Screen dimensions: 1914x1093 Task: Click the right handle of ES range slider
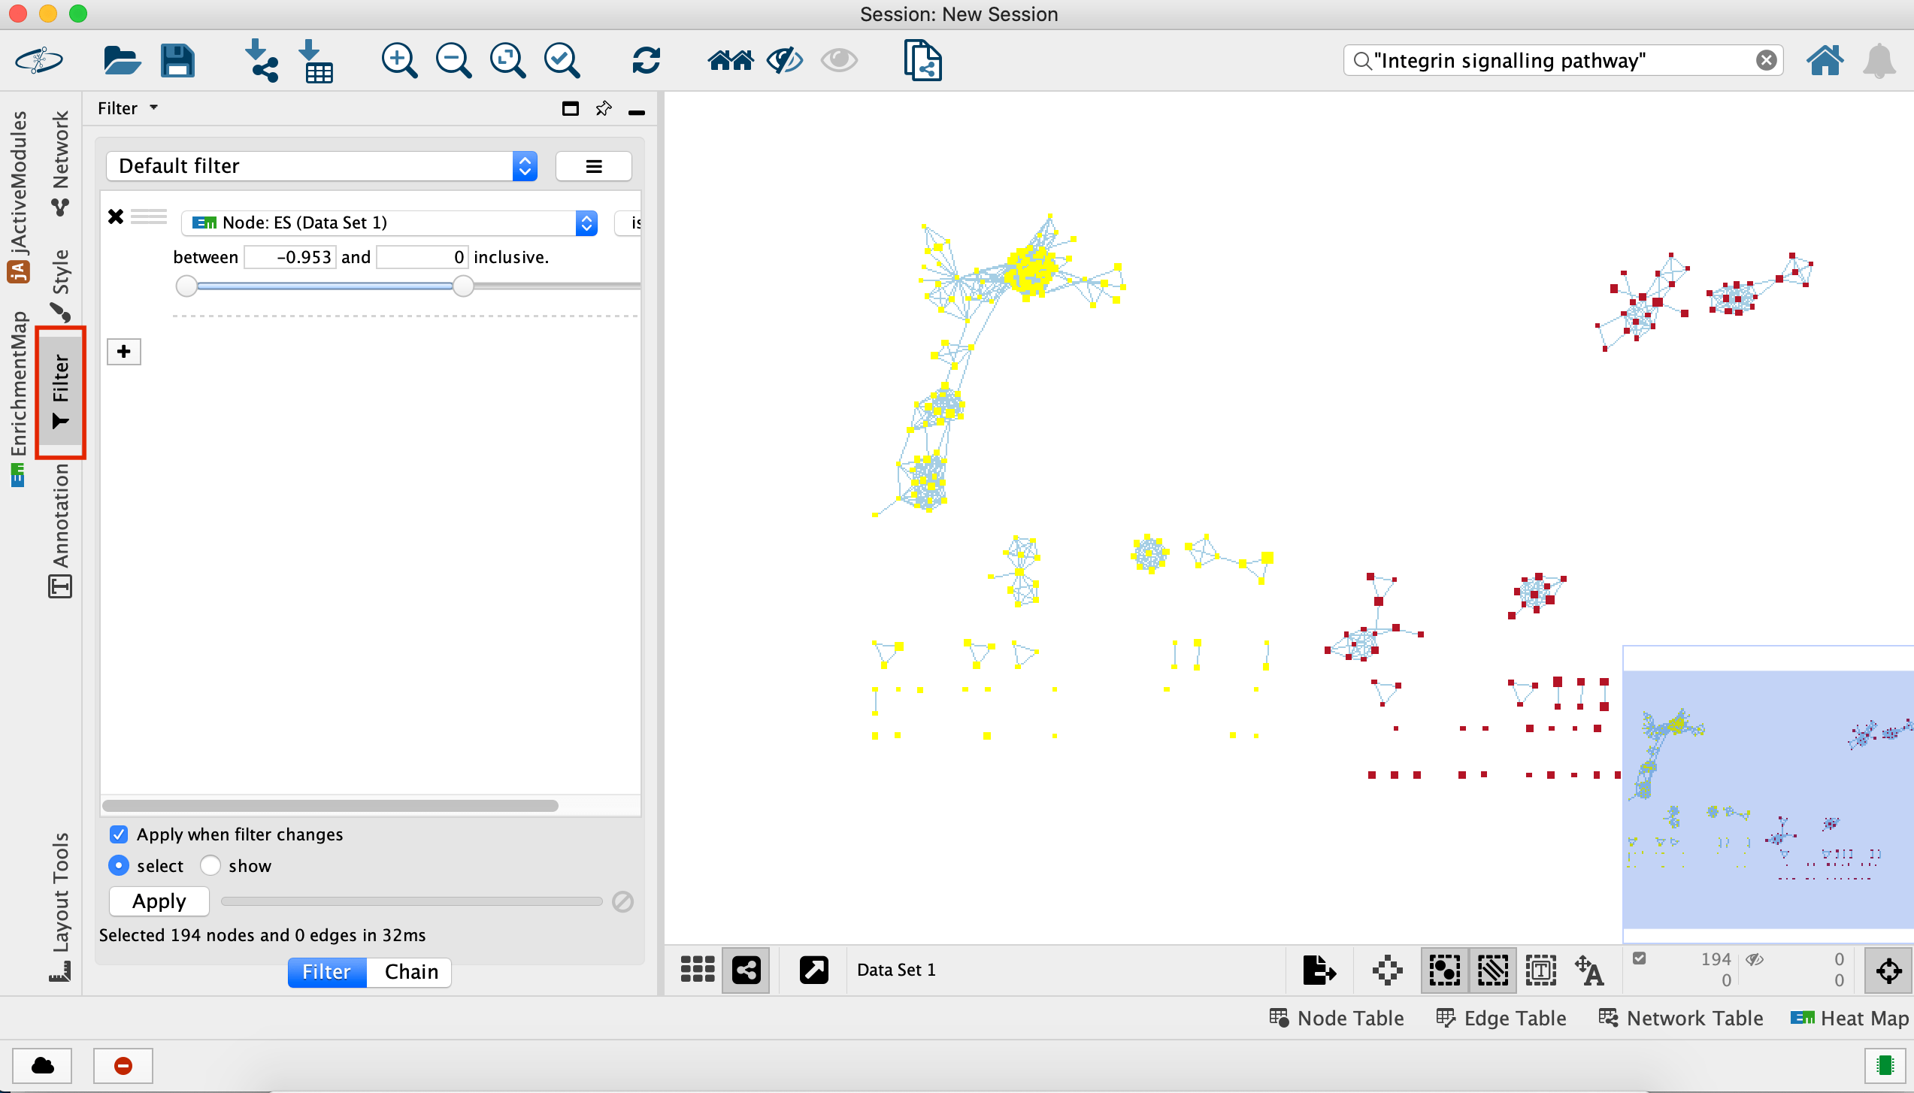pyautogui.click(x=463, y=286)
